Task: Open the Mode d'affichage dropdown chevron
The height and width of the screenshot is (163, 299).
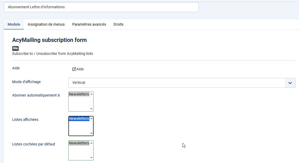Action: point(290,83)
